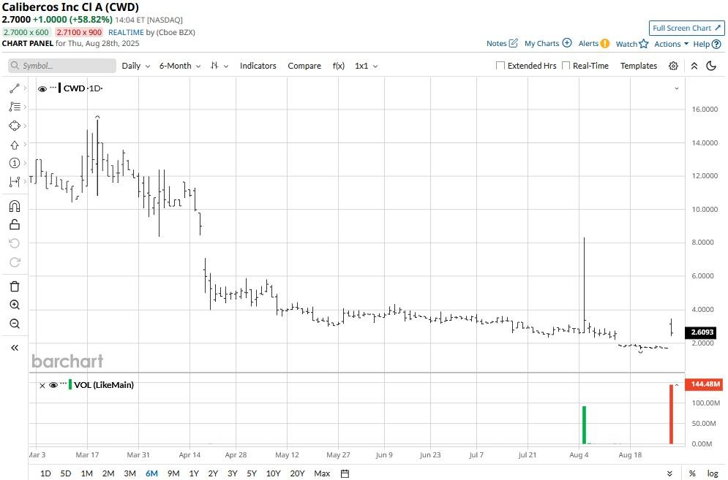Toggle the percent scale button

pos(692,473)
